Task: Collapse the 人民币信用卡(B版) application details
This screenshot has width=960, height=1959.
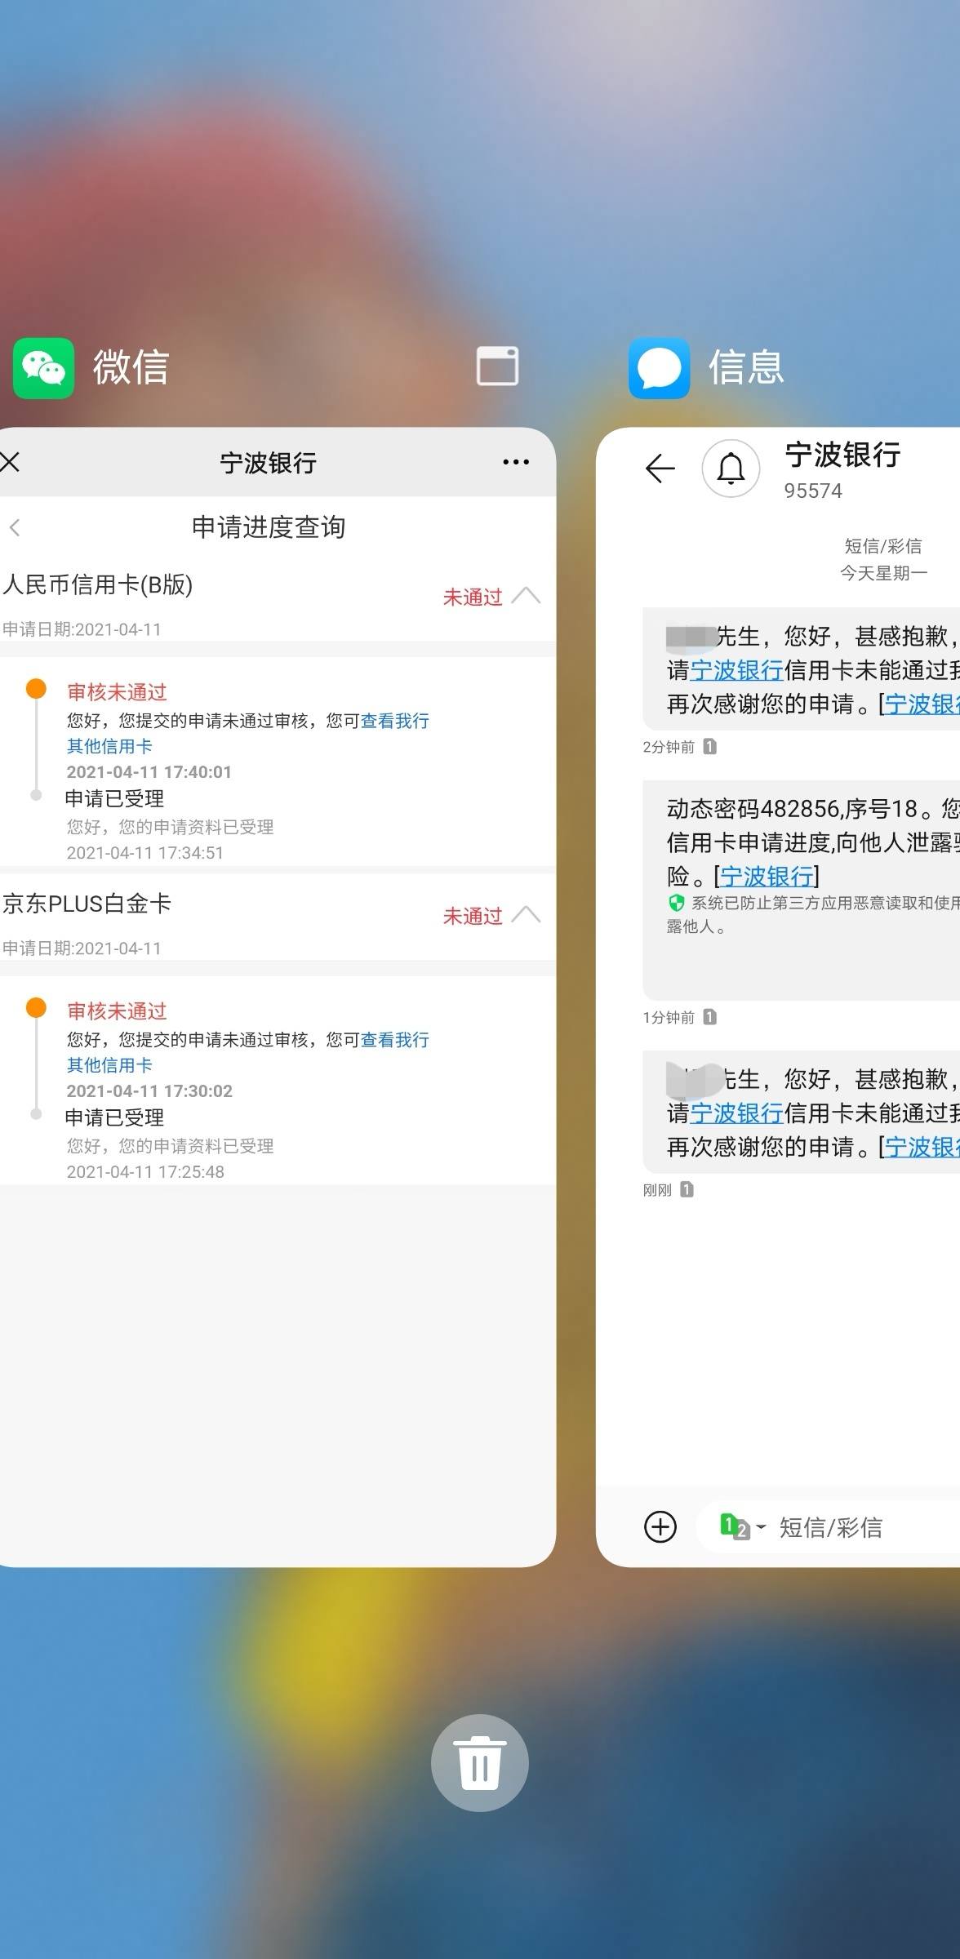Action: tap(526, 596)
